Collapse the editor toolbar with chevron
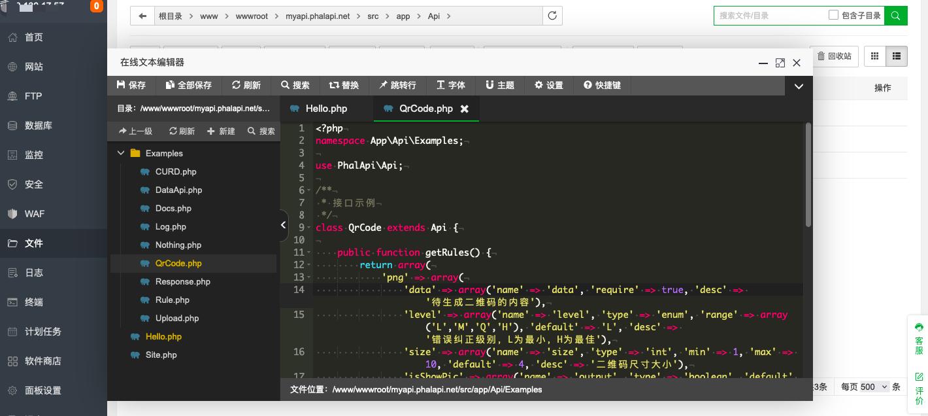Image resolution: width=928 pixels, height=416 pixels. (799, 86)
